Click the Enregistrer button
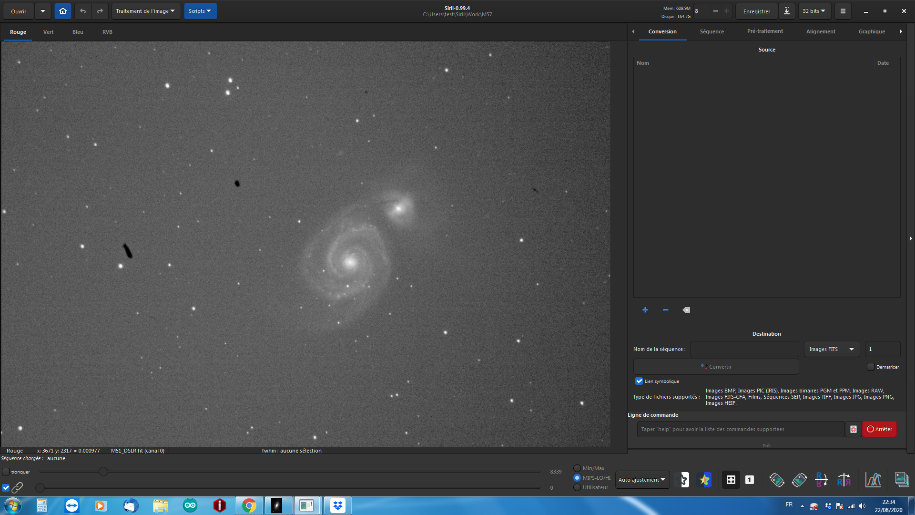The image size is (915, 515). click(756, 11)
